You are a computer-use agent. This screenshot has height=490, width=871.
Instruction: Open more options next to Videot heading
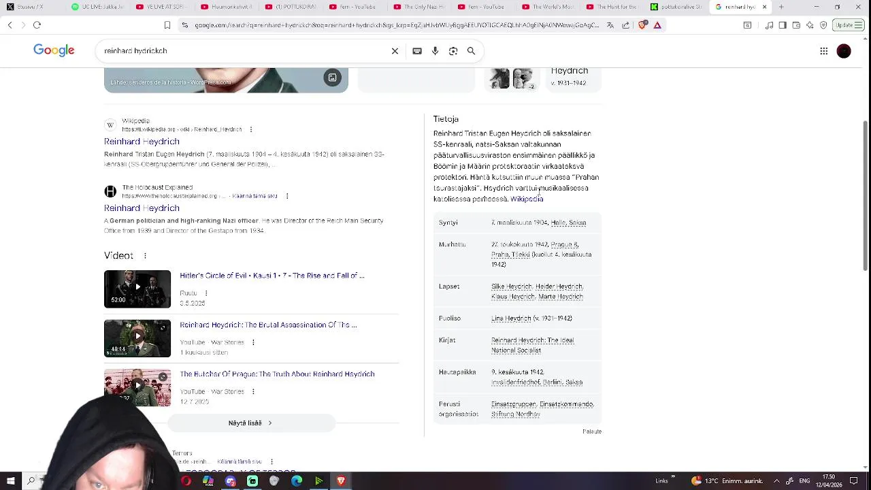(x=145, y=256)
